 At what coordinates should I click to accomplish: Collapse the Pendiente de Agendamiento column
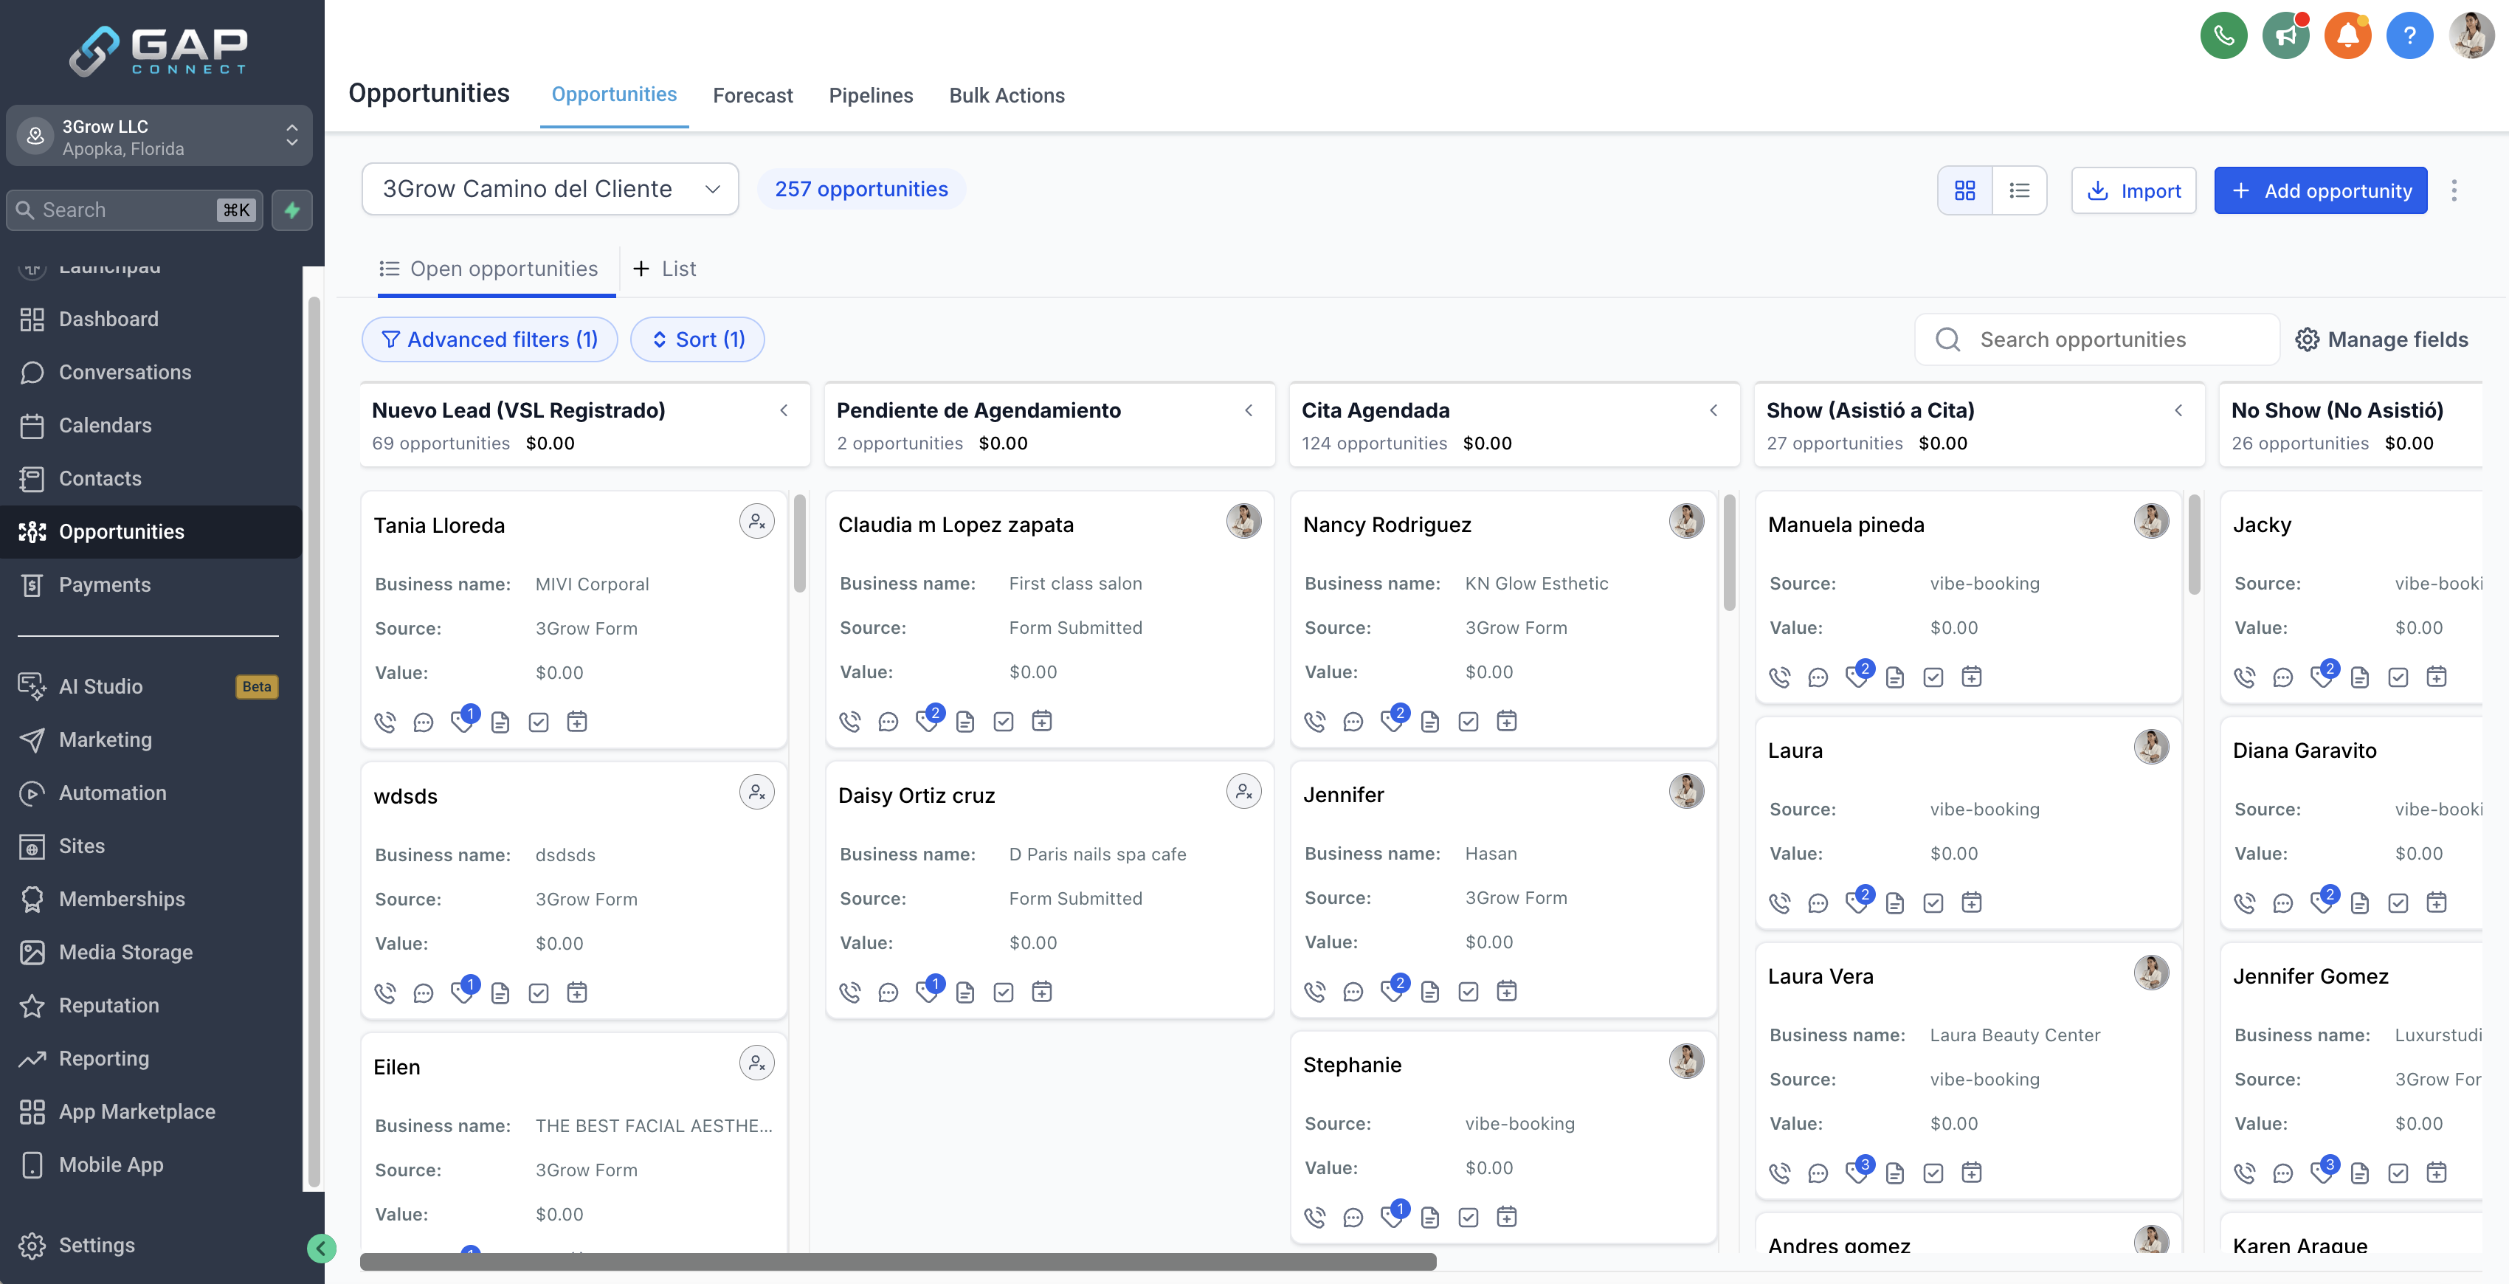point(1249,410)
